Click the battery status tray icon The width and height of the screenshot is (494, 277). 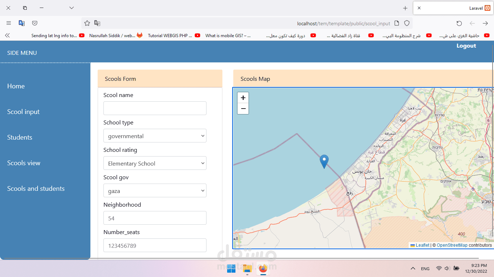[x=456, y=268]
